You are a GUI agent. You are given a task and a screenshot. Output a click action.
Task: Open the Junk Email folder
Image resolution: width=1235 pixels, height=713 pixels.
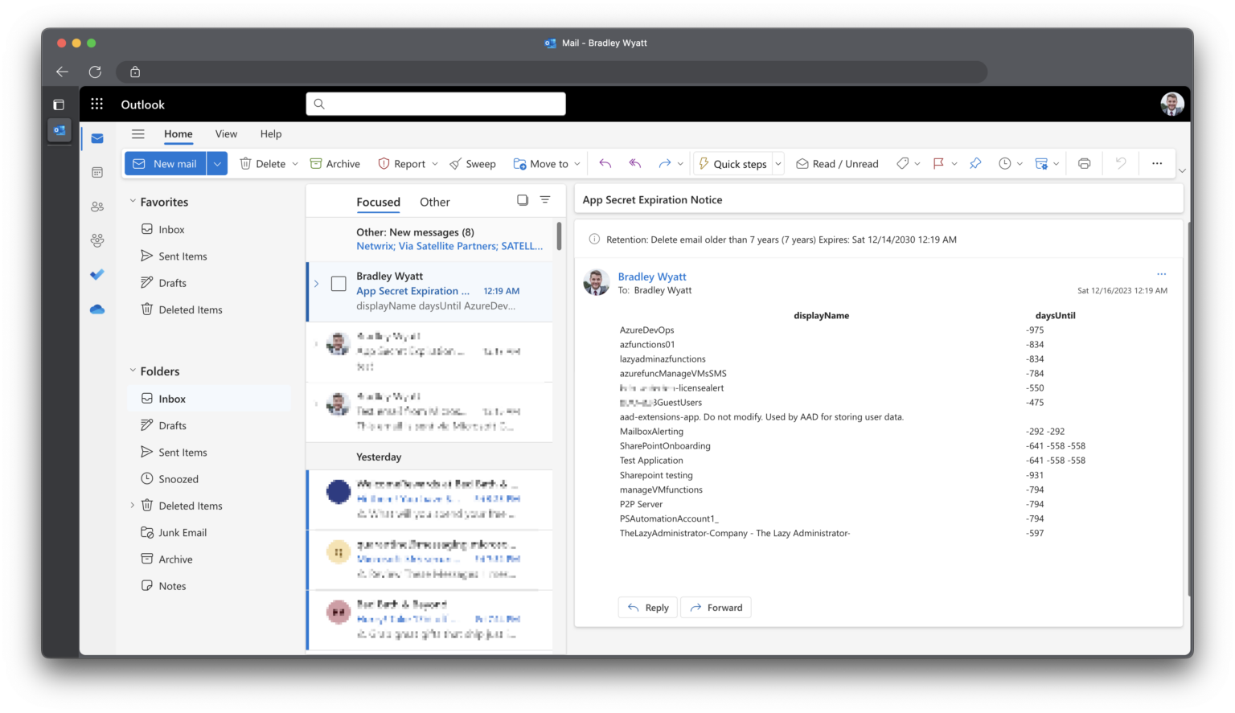point(174,532)
